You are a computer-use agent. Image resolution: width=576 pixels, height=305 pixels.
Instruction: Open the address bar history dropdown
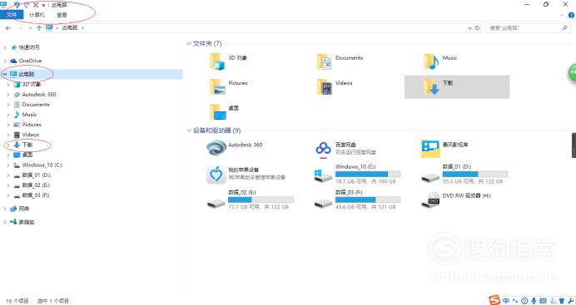click(x=469, y=28)
